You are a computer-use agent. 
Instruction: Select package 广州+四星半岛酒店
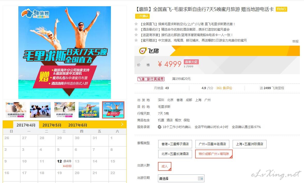[x=212, y=144]
